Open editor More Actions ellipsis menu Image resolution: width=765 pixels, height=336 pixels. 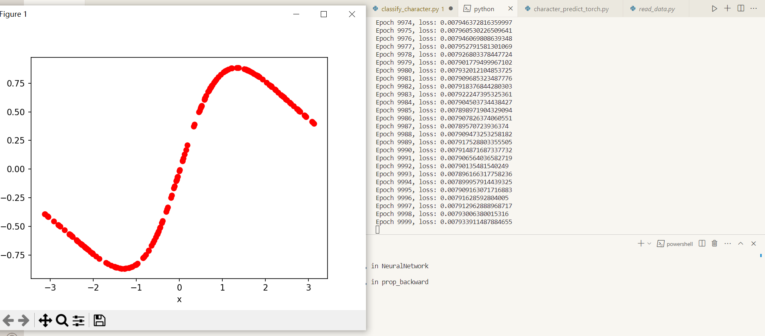[753, 8]
